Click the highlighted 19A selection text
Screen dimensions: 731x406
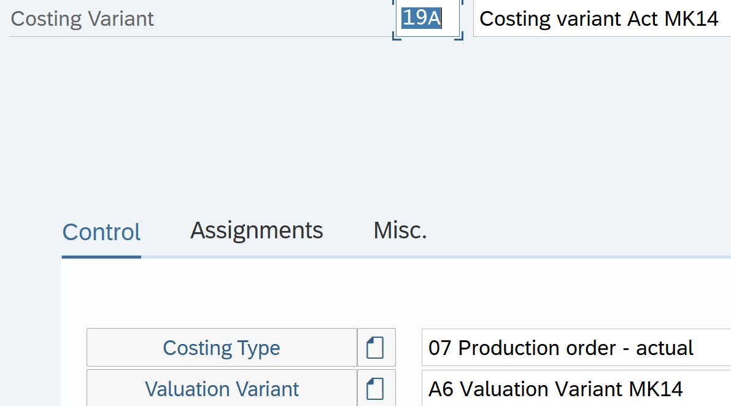421,18
